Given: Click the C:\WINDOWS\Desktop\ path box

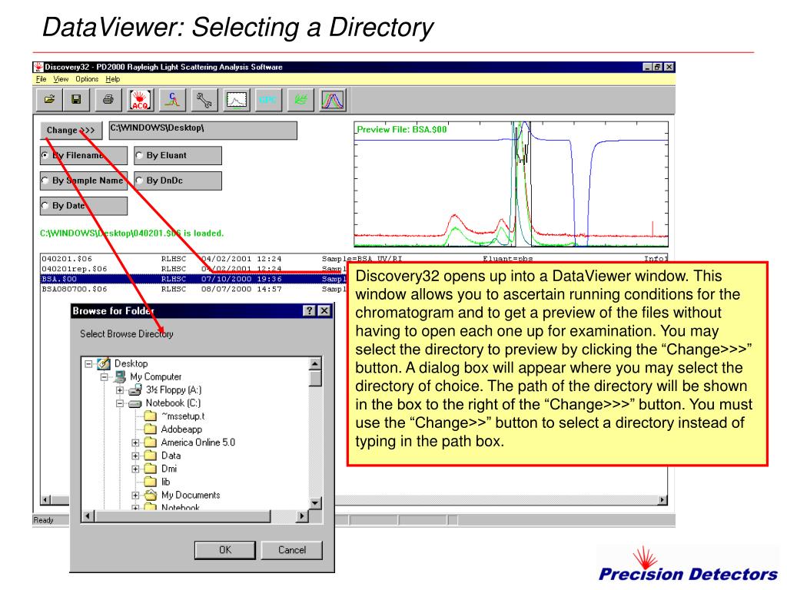Looking at the screenshot, I should tap(203, 130).
